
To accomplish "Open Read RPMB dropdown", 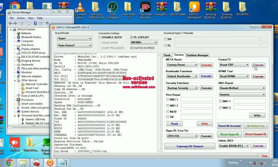I will tap(234, 76).
